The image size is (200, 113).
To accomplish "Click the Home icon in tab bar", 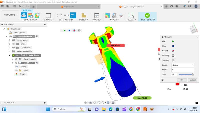I will (x=33, y=7).
